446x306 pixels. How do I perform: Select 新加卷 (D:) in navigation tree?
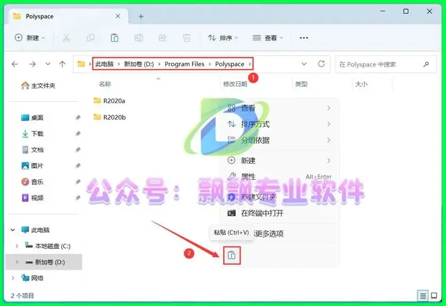[45, 262]
